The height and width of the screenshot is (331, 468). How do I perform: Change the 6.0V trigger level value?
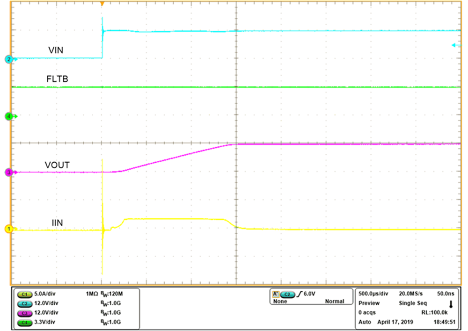click(310, 295)
